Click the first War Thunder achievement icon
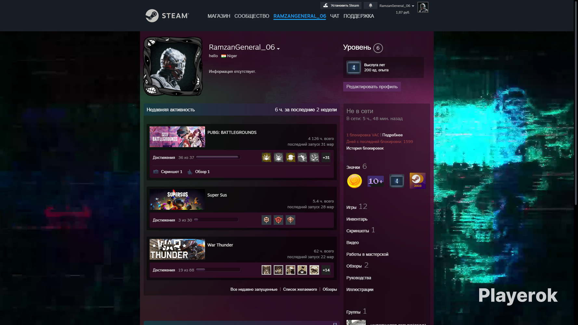The height and width of the screenshot is (325, 578). (x=266, y=270)
